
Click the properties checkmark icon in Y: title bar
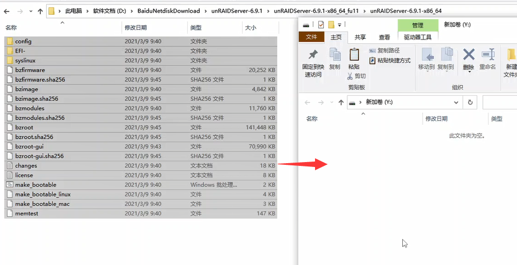pyautogui.click(x=321, y=25)
